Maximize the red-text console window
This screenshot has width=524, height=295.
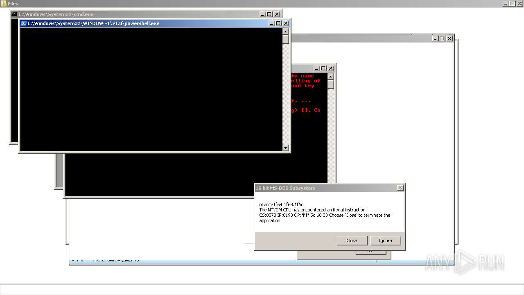click(323, 68)
